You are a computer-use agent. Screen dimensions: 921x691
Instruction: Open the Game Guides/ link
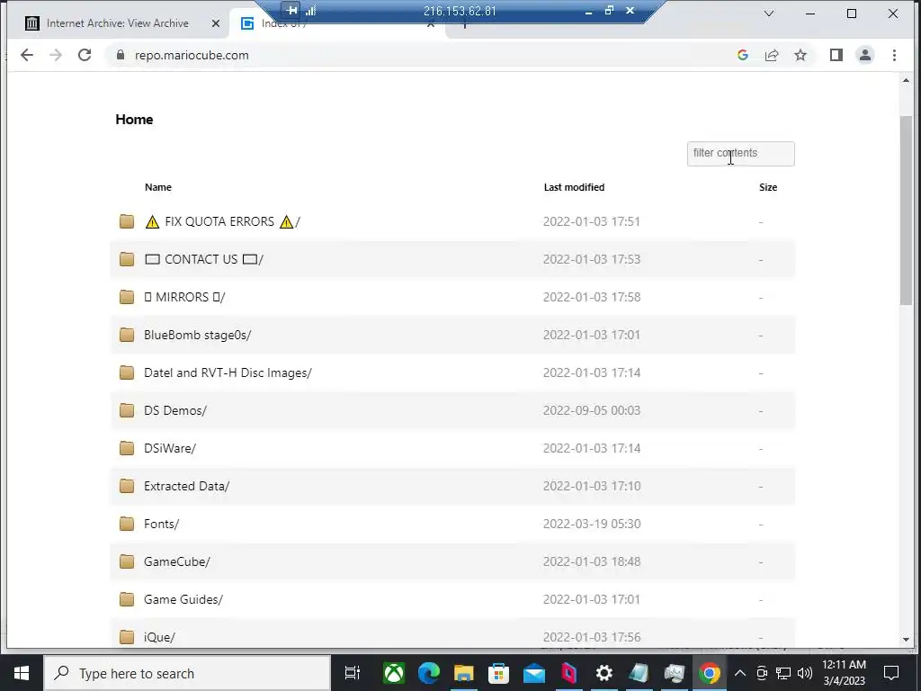tap(183, 599)
